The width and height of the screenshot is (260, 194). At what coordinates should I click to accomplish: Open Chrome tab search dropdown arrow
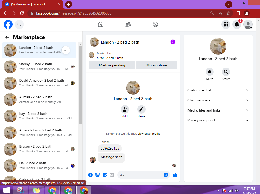(229, 4)
